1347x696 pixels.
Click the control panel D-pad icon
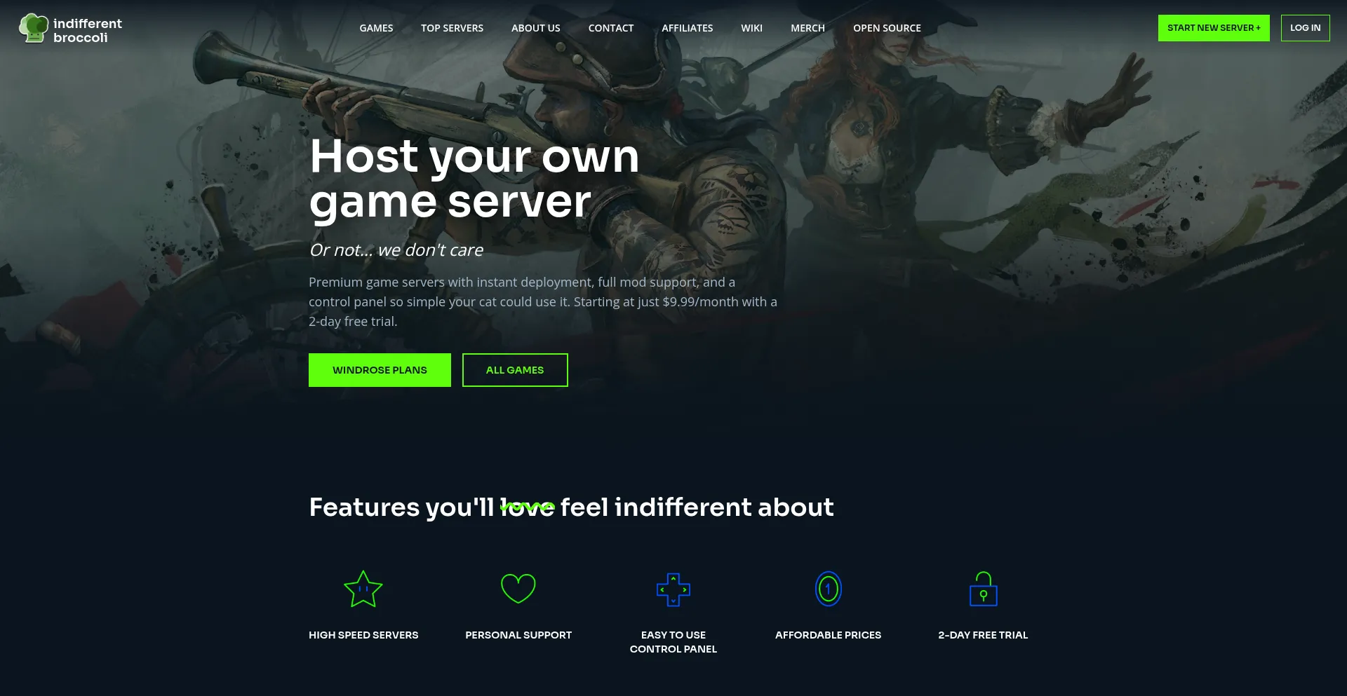[673, 589]
